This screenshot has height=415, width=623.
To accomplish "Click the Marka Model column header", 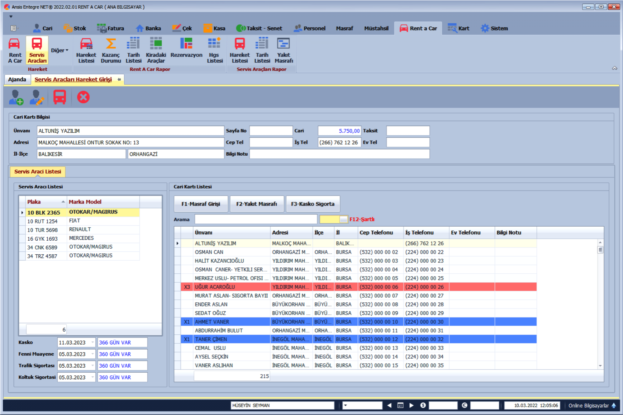I will 103,202.
